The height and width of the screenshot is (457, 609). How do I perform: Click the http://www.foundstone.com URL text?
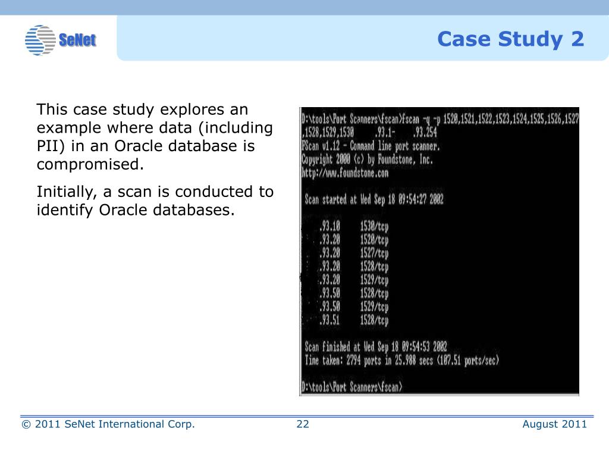(x=345, y=173)
